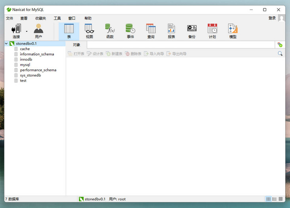Open the 查看 (View) menu
This screenshot has width=290, height=208.
tap(24, 18)
